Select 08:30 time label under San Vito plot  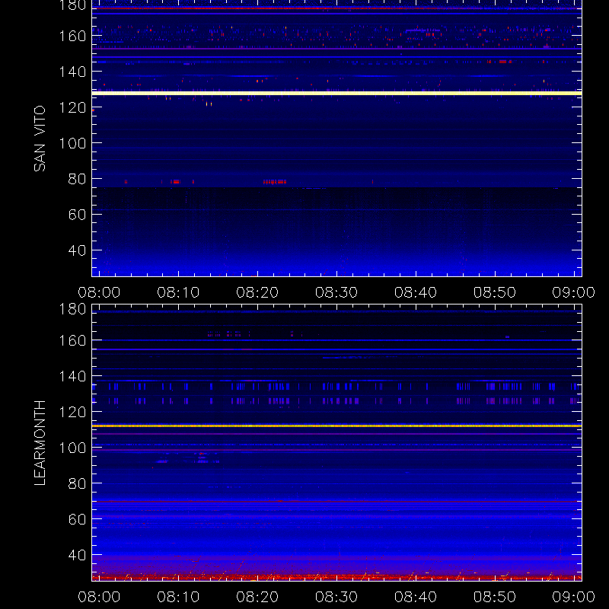(336, 292)
